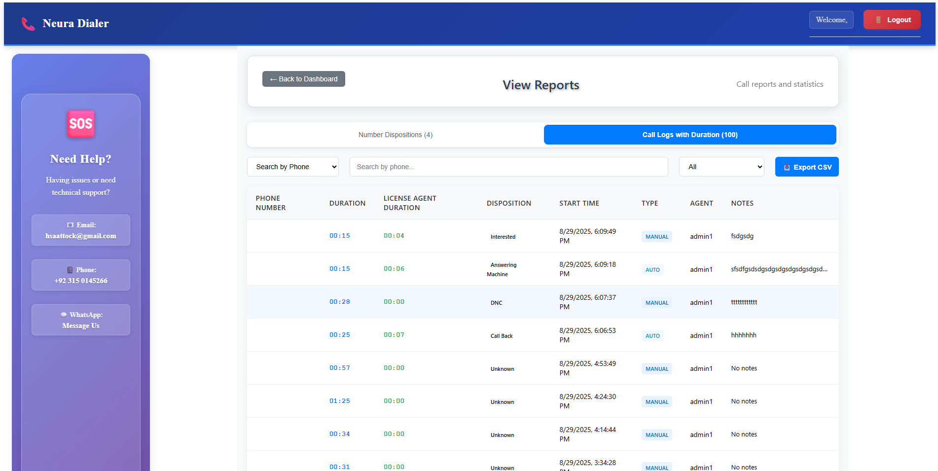This screenshot has width=938, height=471.
Task: Click the DNC disposition label
Action: pyautogui.click(x=496, y=303)
